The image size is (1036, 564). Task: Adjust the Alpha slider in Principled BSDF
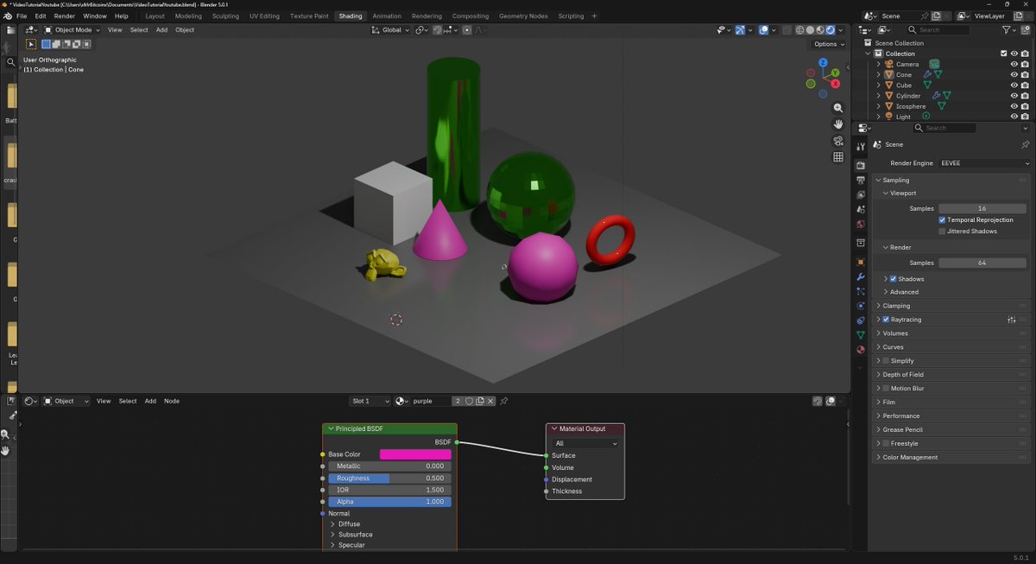pyautogui.click(x=389, y=502)
